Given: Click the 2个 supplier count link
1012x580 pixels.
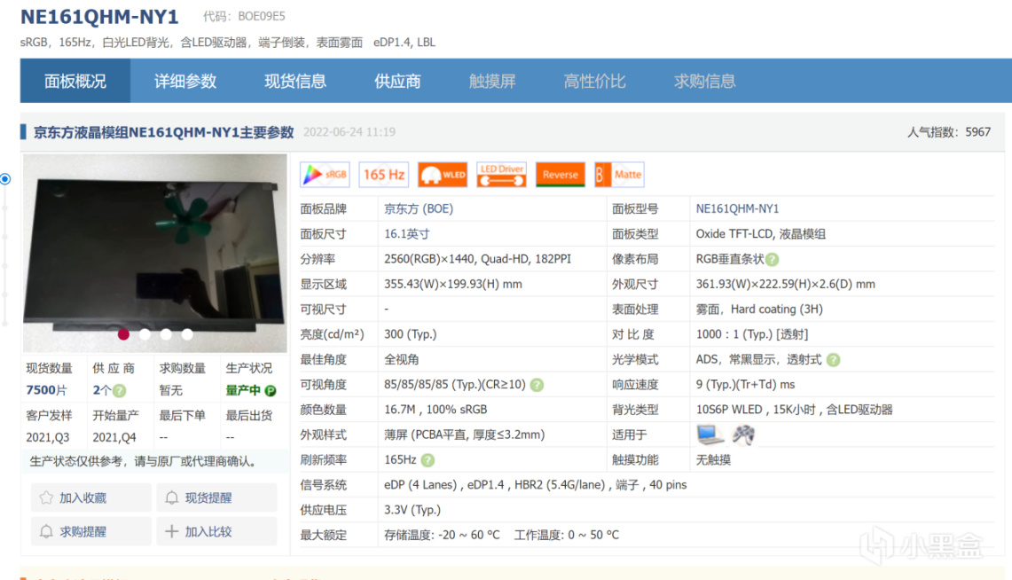Looking at the screenshot, I should pos(102,390).
